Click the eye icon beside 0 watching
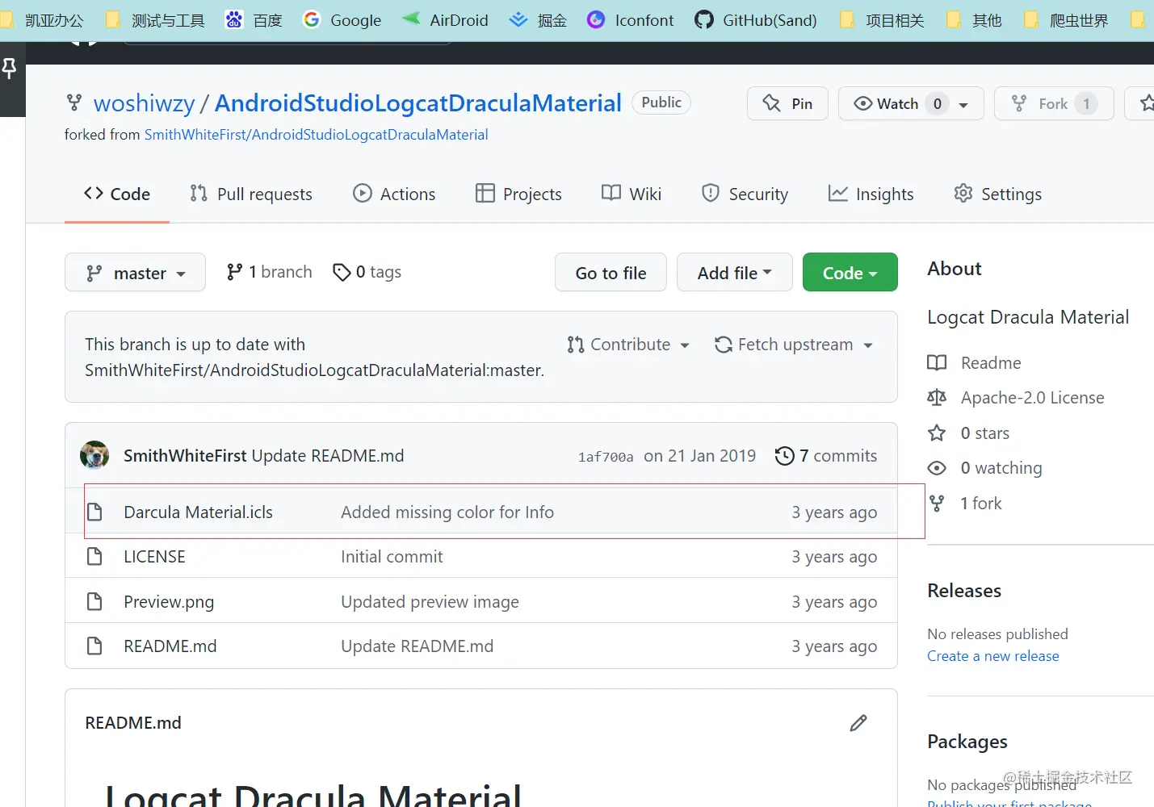 tap(937, 468)
